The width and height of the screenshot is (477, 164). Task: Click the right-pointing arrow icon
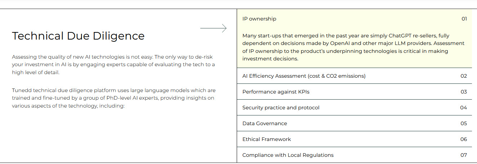[x=213, y=28]
